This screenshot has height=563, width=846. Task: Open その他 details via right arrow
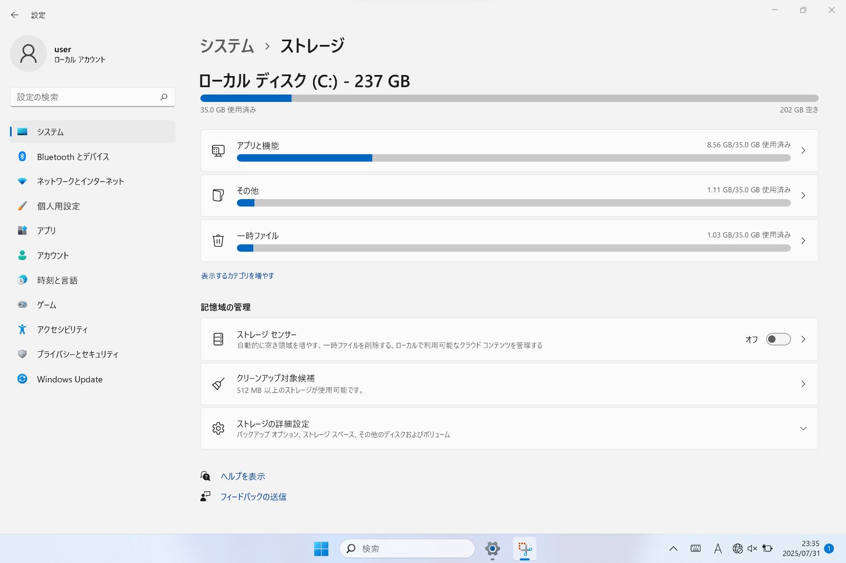[x=804, y=195]
